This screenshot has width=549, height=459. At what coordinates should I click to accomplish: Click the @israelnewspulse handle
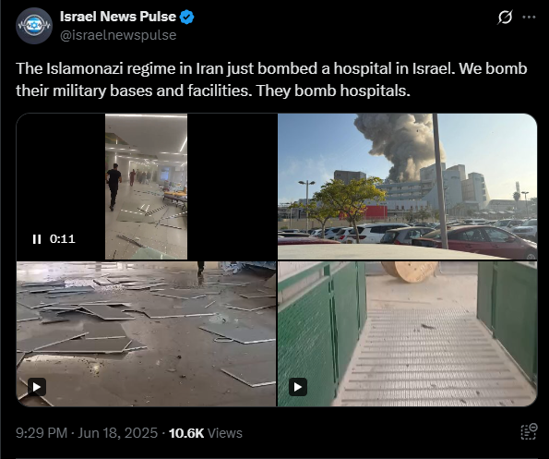click(118, 35)
